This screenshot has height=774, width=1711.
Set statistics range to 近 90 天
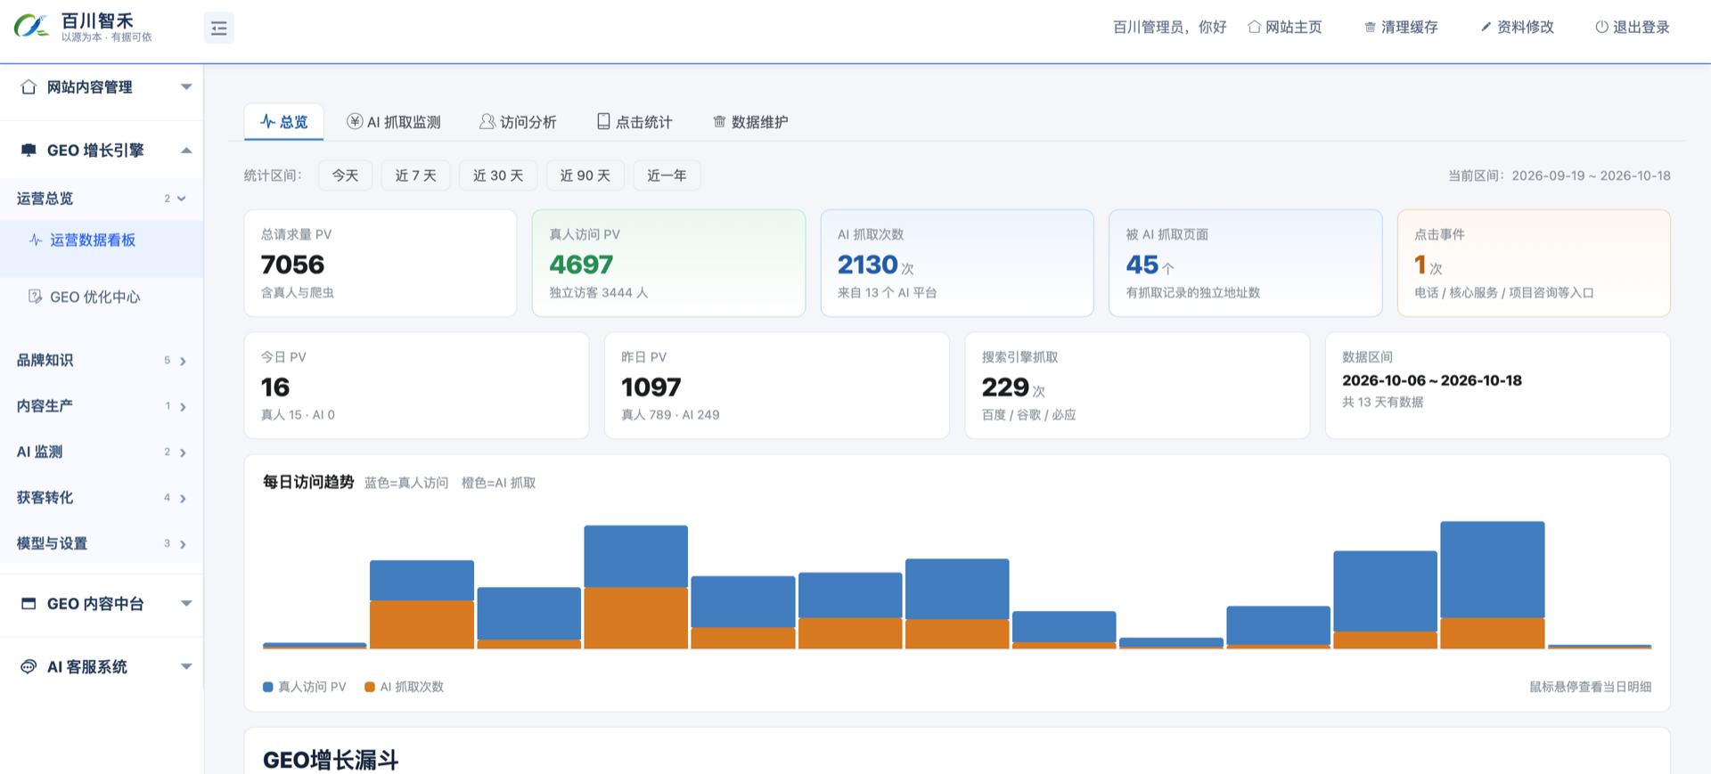[585, 175]
